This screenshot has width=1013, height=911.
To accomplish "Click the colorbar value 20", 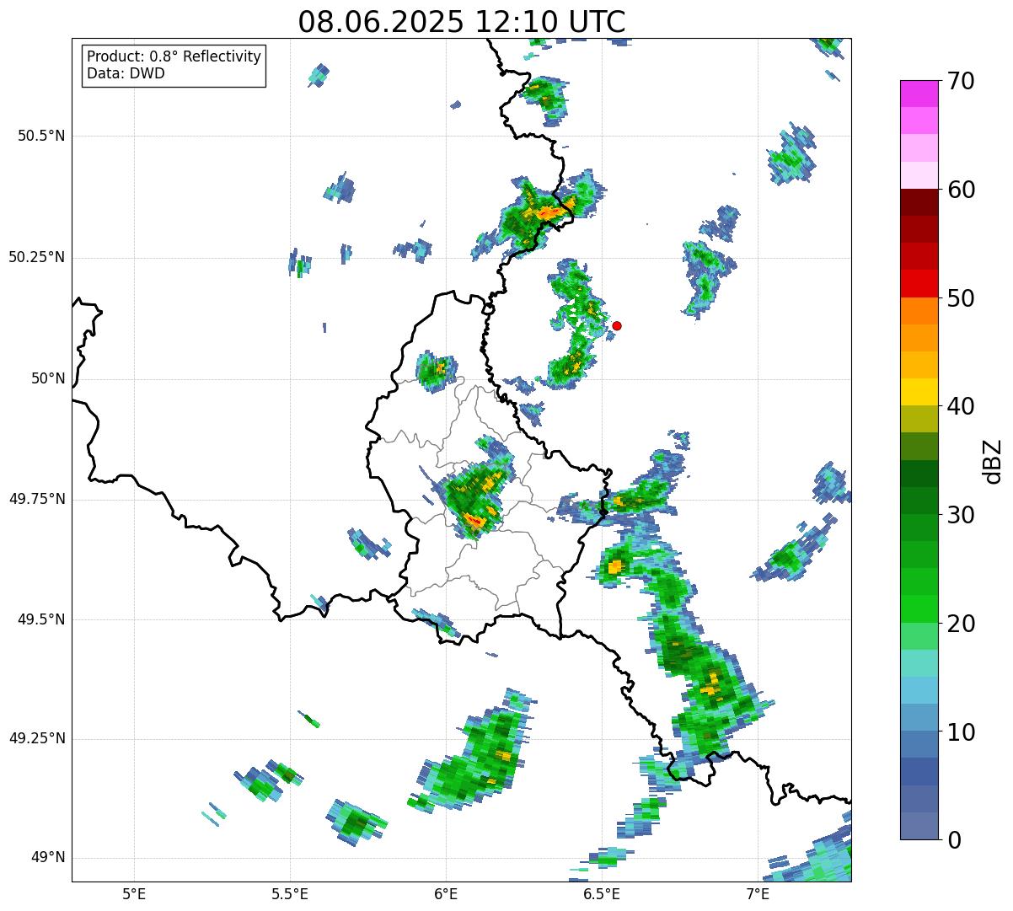I will pyautogui.click(x=961, y=624).
